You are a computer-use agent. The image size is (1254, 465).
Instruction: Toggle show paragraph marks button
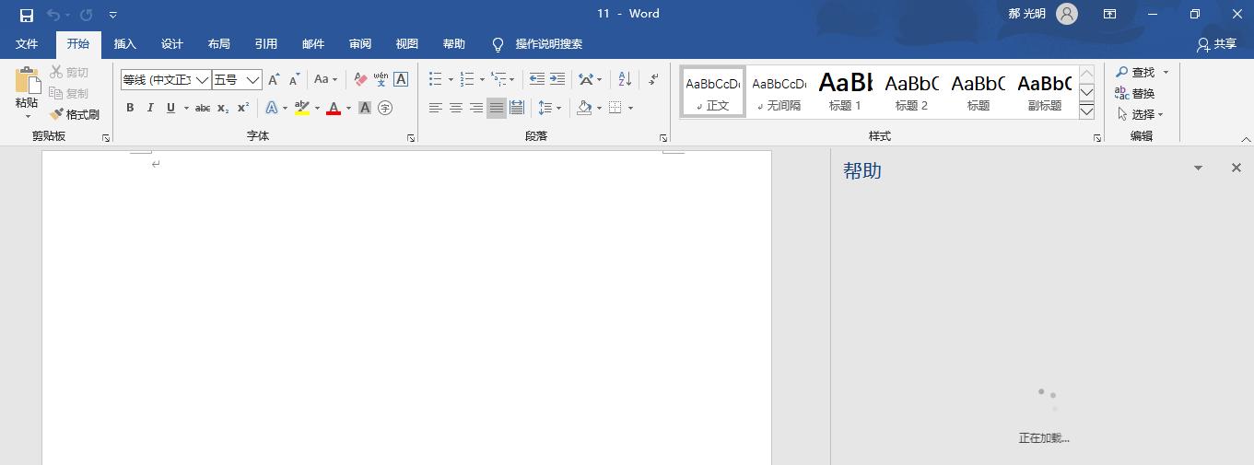point(653,80)
